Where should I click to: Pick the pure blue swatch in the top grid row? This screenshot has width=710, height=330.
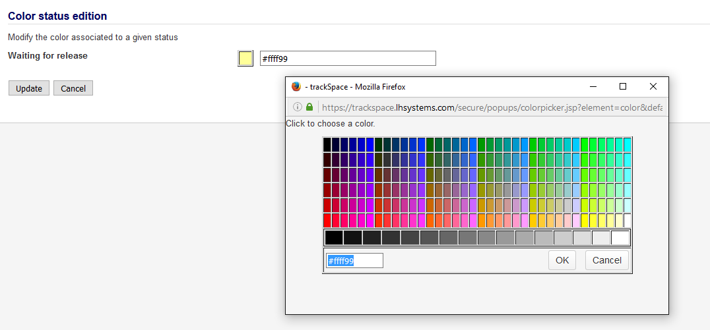(x=370, y=145)
